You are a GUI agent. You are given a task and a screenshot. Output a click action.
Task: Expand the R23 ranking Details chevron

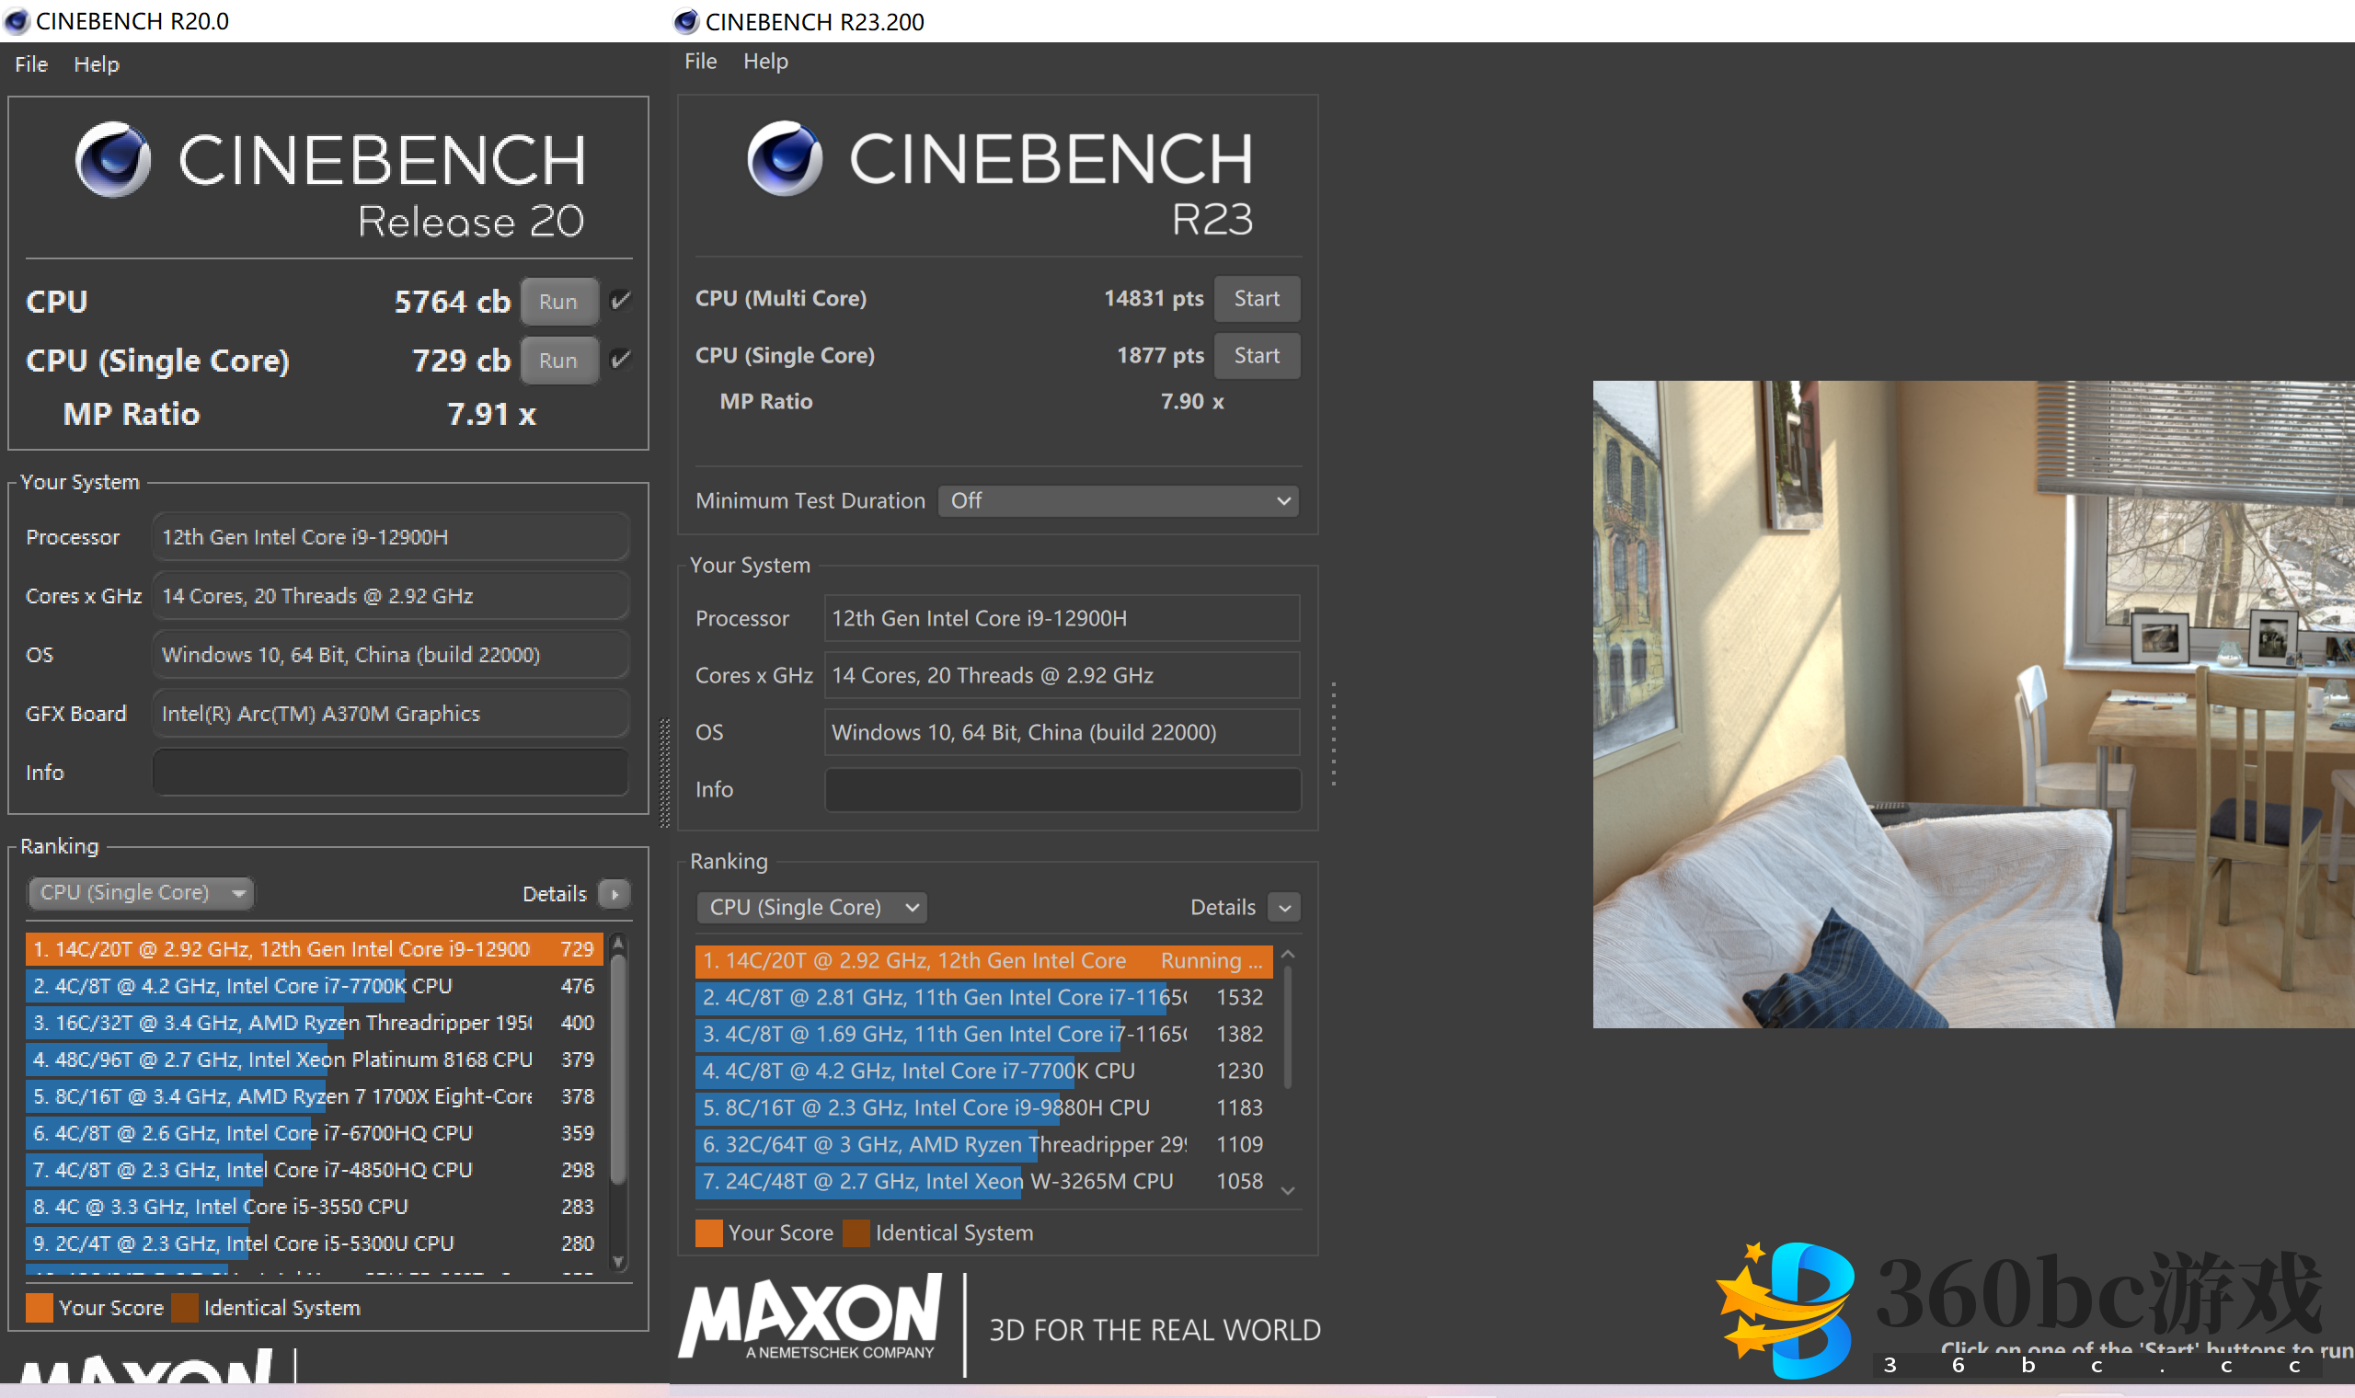[x=1284, y=907]
